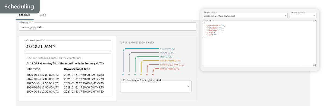Switch to the Schedule tab
326x106 pixels.
click(x=25, y=15)
